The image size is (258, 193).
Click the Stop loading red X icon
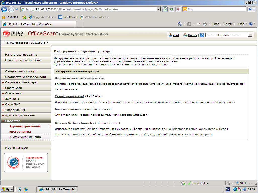(x=178, y=9)
